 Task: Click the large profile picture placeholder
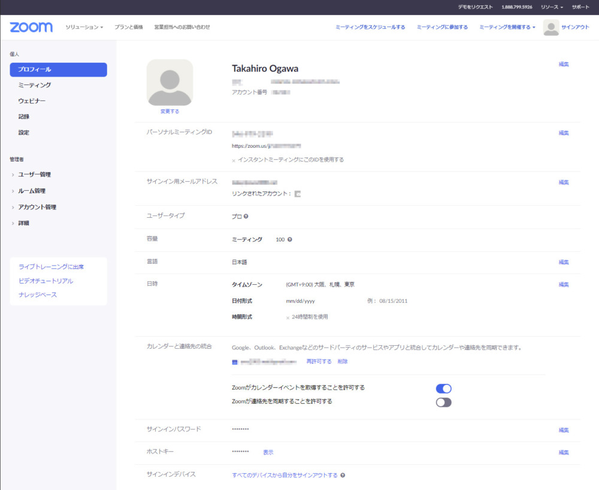pyautogui.click(x=170, y=83)
